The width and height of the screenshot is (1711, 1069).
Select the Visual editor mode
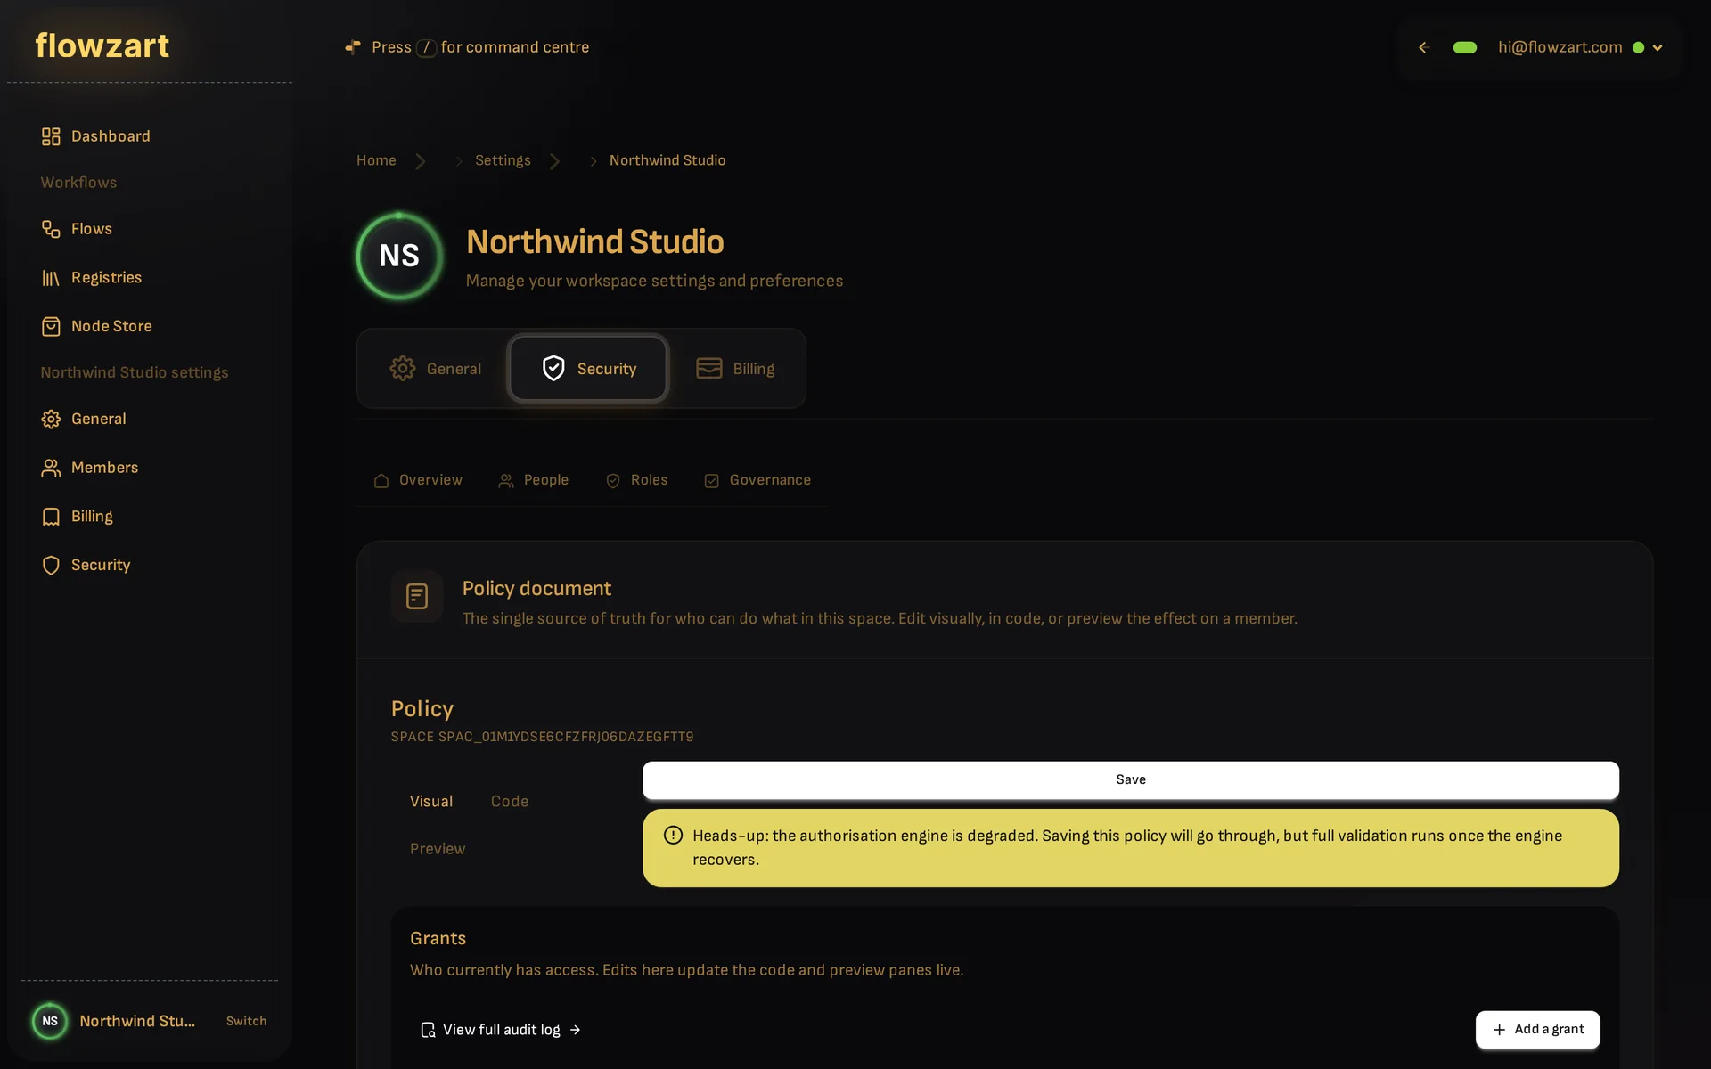[x=431, y=801]
